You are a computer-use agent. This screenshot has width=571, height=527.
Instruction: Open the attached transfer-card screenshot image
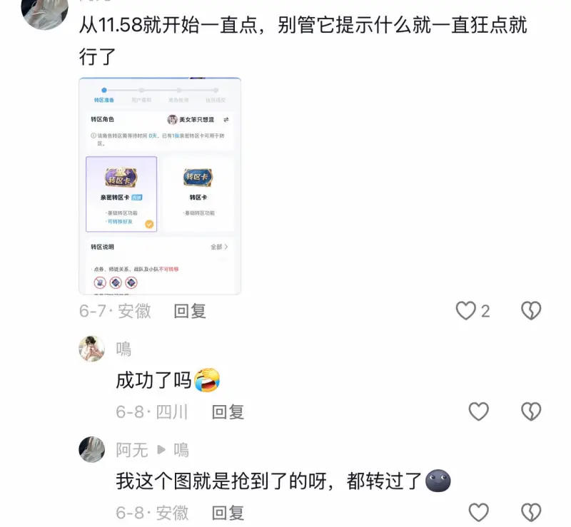160,186
